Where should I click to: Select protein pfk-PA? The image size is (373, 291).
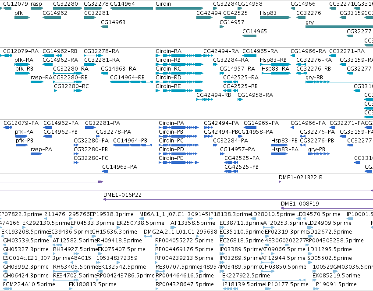[x=24, y=132]
